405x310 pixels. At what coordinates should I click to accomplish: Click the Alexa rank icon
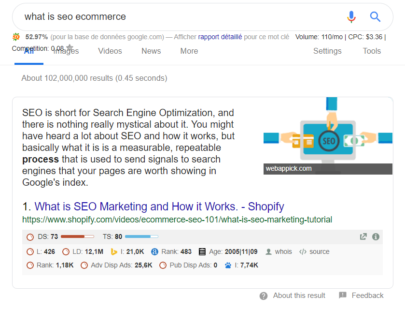tap(154, 251)
